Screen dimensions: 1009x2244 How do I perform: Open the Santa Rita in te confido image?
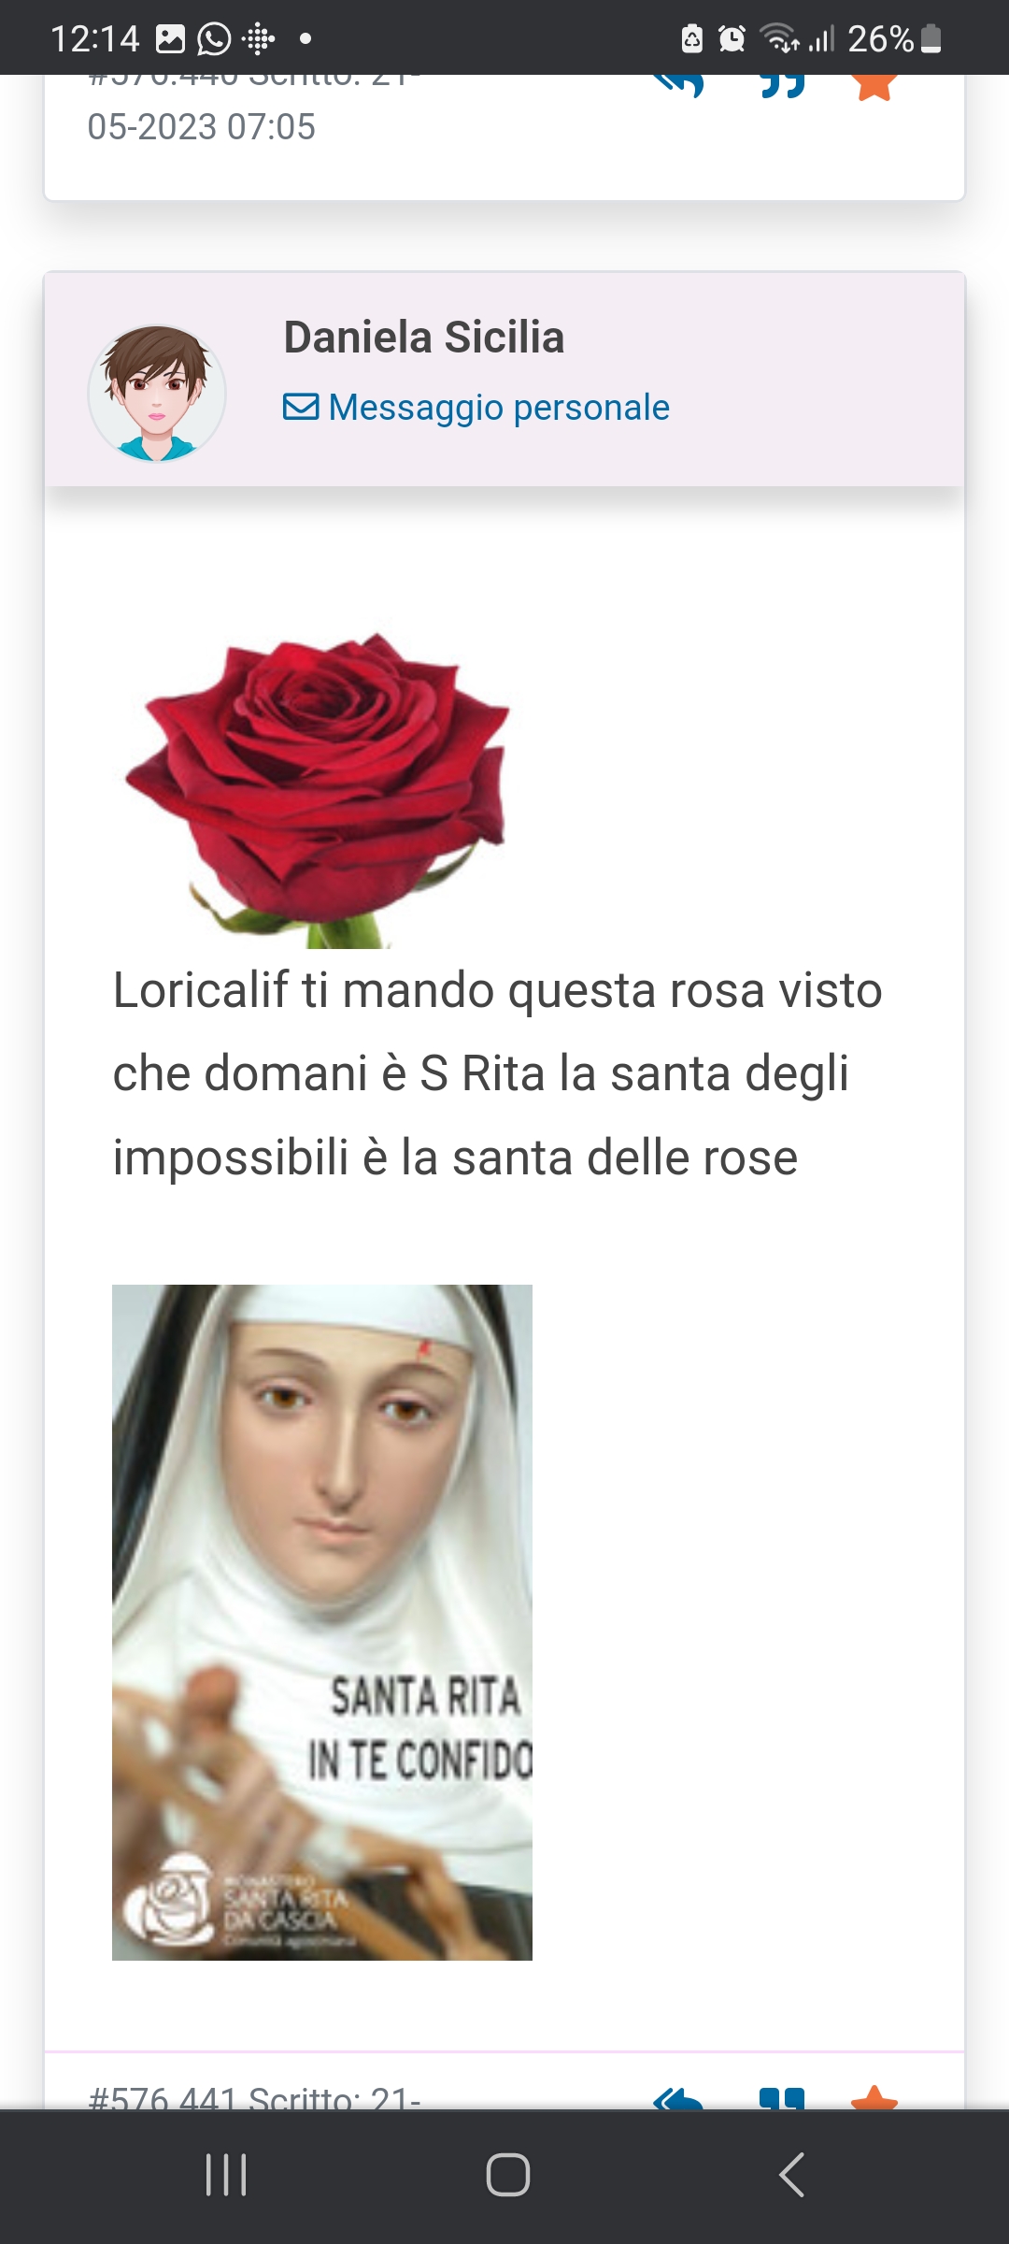pyautogui.click(x=322, y=1622)
